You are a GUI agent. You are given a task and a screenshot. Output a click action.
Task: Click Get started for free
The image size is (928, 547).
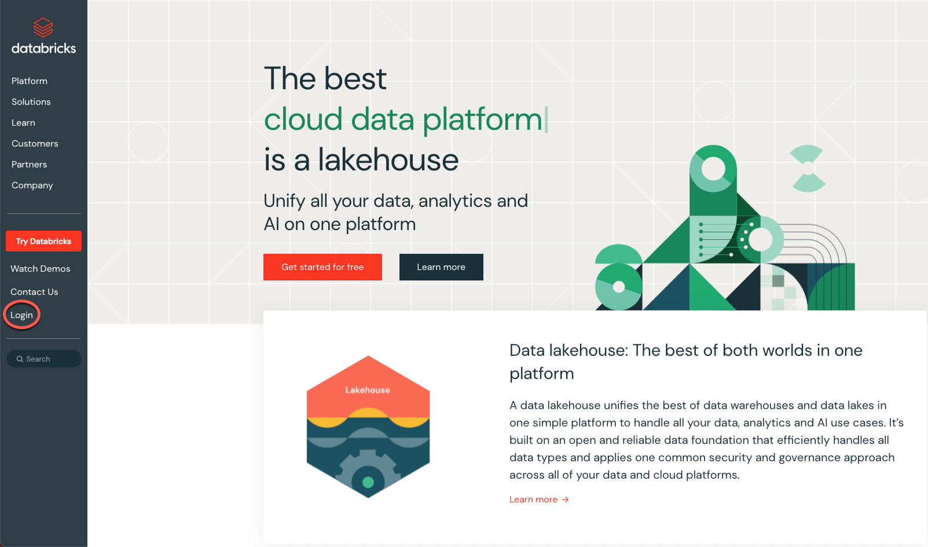322,267
